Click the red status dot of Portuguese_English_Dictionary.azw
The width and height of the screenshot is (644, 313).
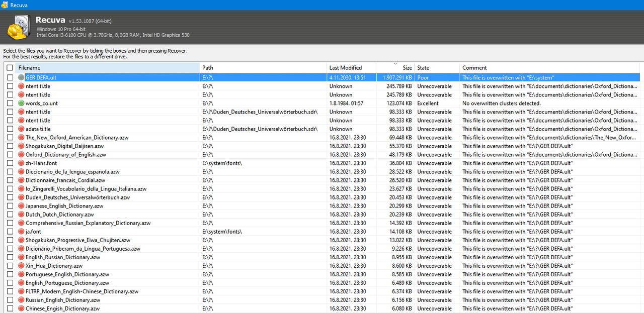[x=21, y=274]
